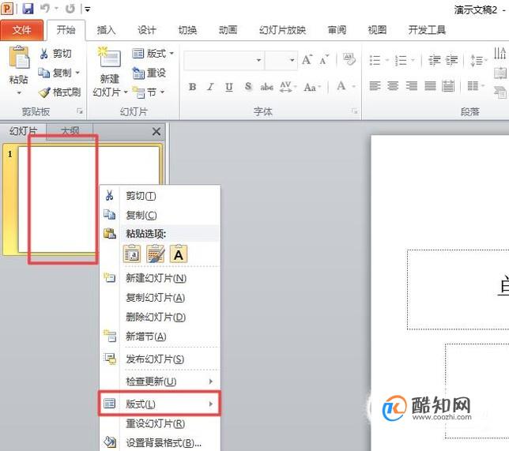Click the font color A button
Screen dimensions: 509x451
click(x=341, y=86)
